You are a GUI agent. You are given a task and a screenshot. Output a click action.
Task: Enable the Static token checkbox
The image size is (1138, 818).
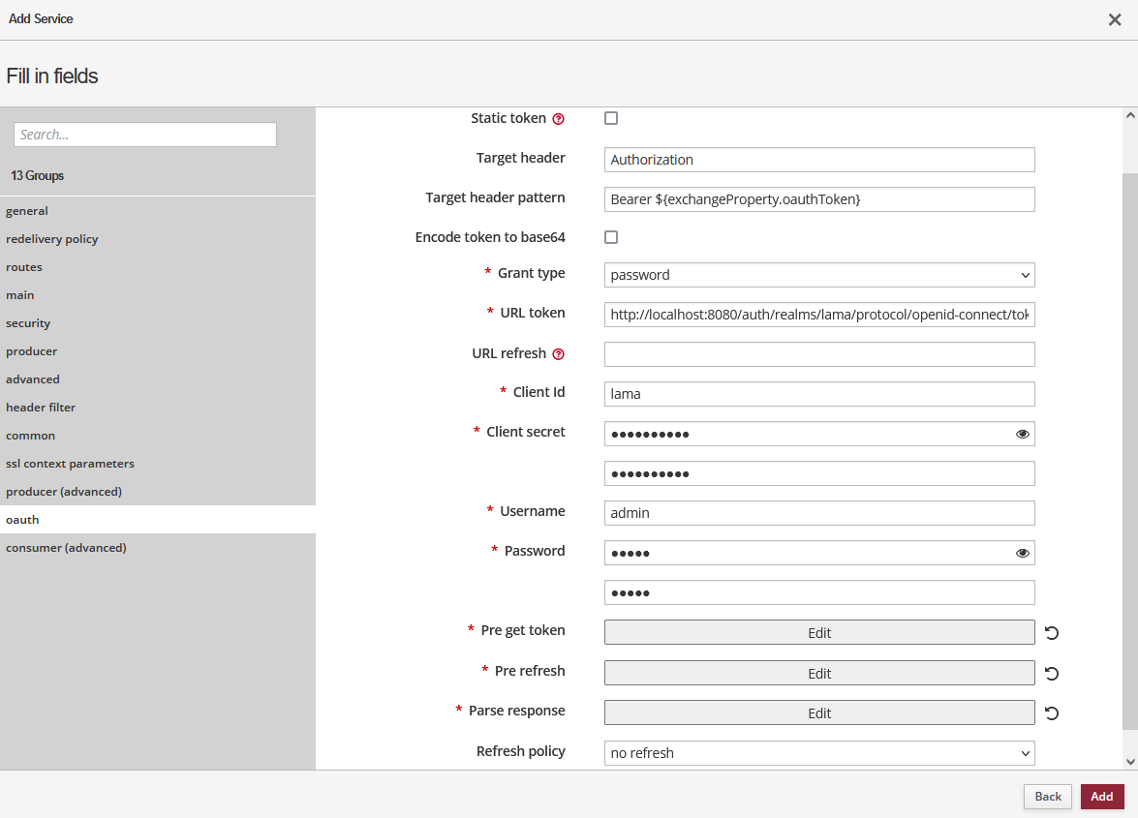click(609, 118)
